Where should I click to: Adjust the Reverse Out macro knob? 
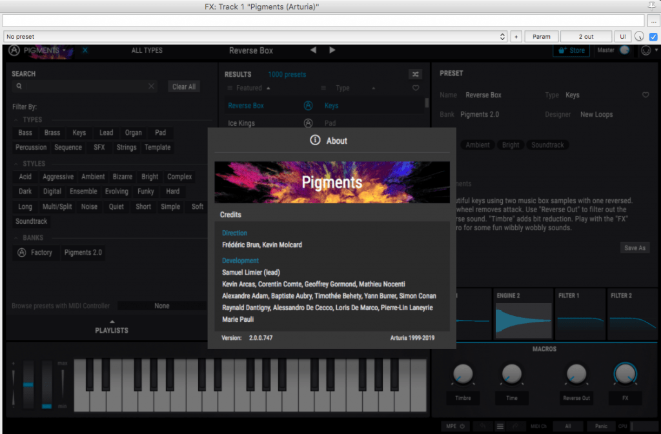(576, 374)
